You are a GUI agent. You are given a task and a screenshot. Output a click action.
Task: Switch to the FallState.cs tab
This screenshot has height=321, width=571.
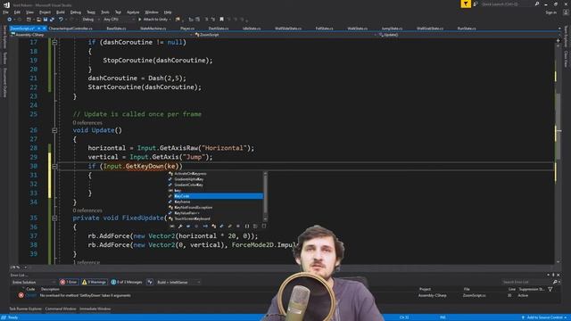pyautogui.click(x=324, y=28)
